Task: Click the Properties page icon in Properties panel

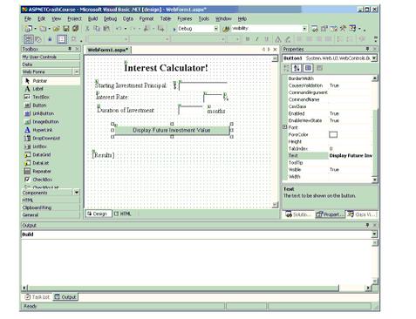Action: [319, 68]
